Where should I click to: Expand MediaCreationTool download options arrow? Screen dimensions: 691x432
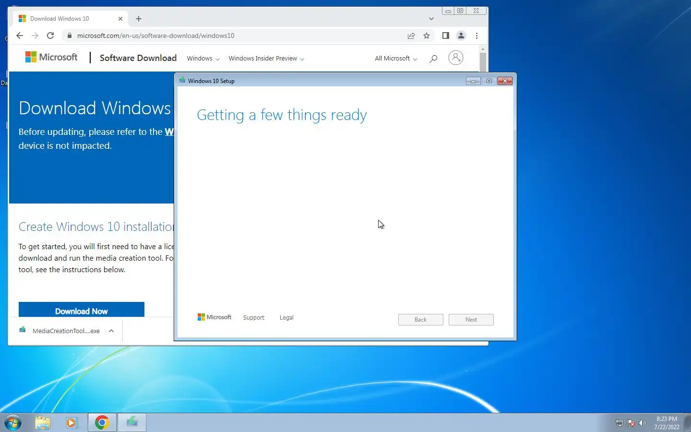pos(111,331)
